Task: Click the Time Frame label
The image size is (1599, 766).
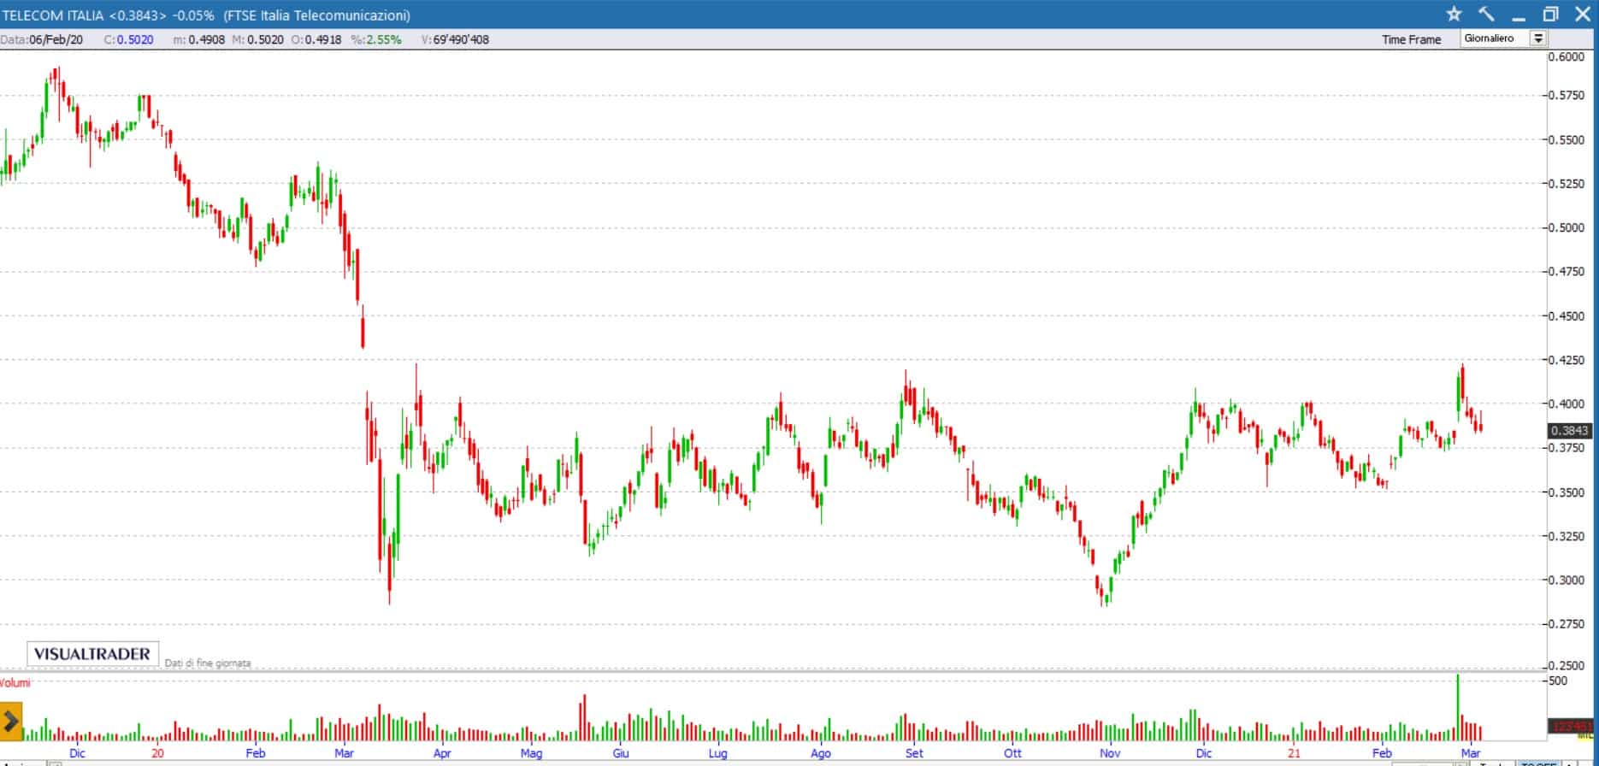Action: coord(1411,39)
